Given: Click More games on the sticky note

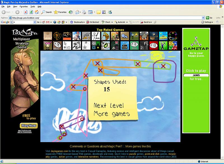Looking at the screenshot, I should (112, 114).
